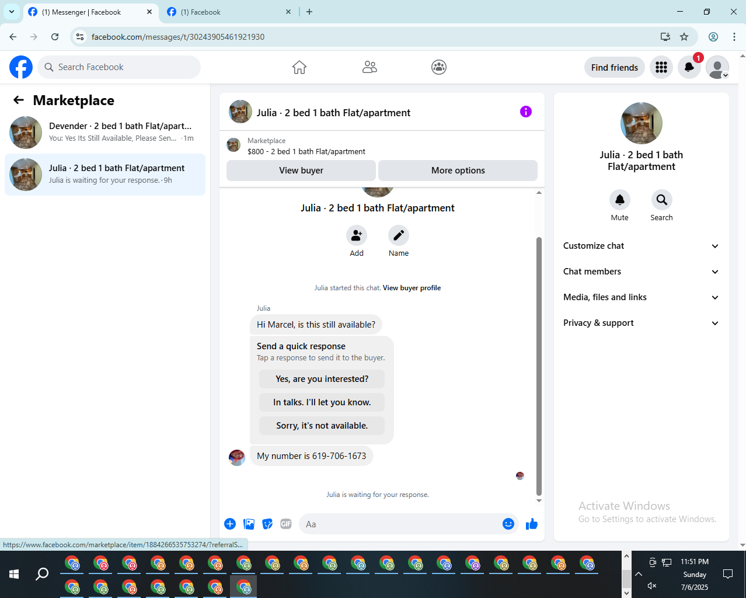Screen dimensions: 746x598
Task: Toggle the muted volume tray icon
Action: tap(653, 586)
